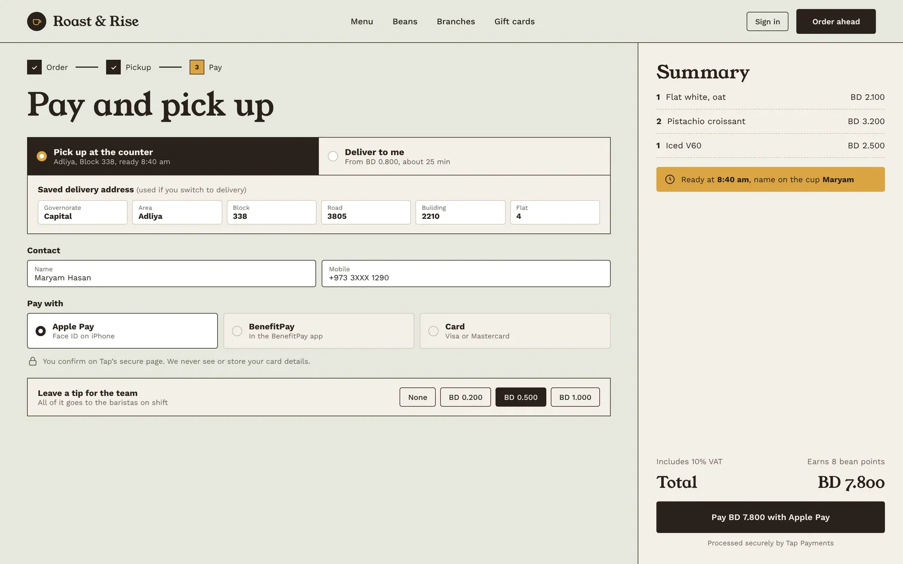The image size is (903, 564).
Task: Edit the Flat field showing 4
Action: 555,213
